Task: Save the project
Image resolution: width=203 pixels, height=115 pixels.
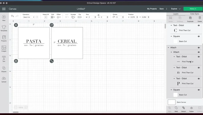Action: coord(161,9)
